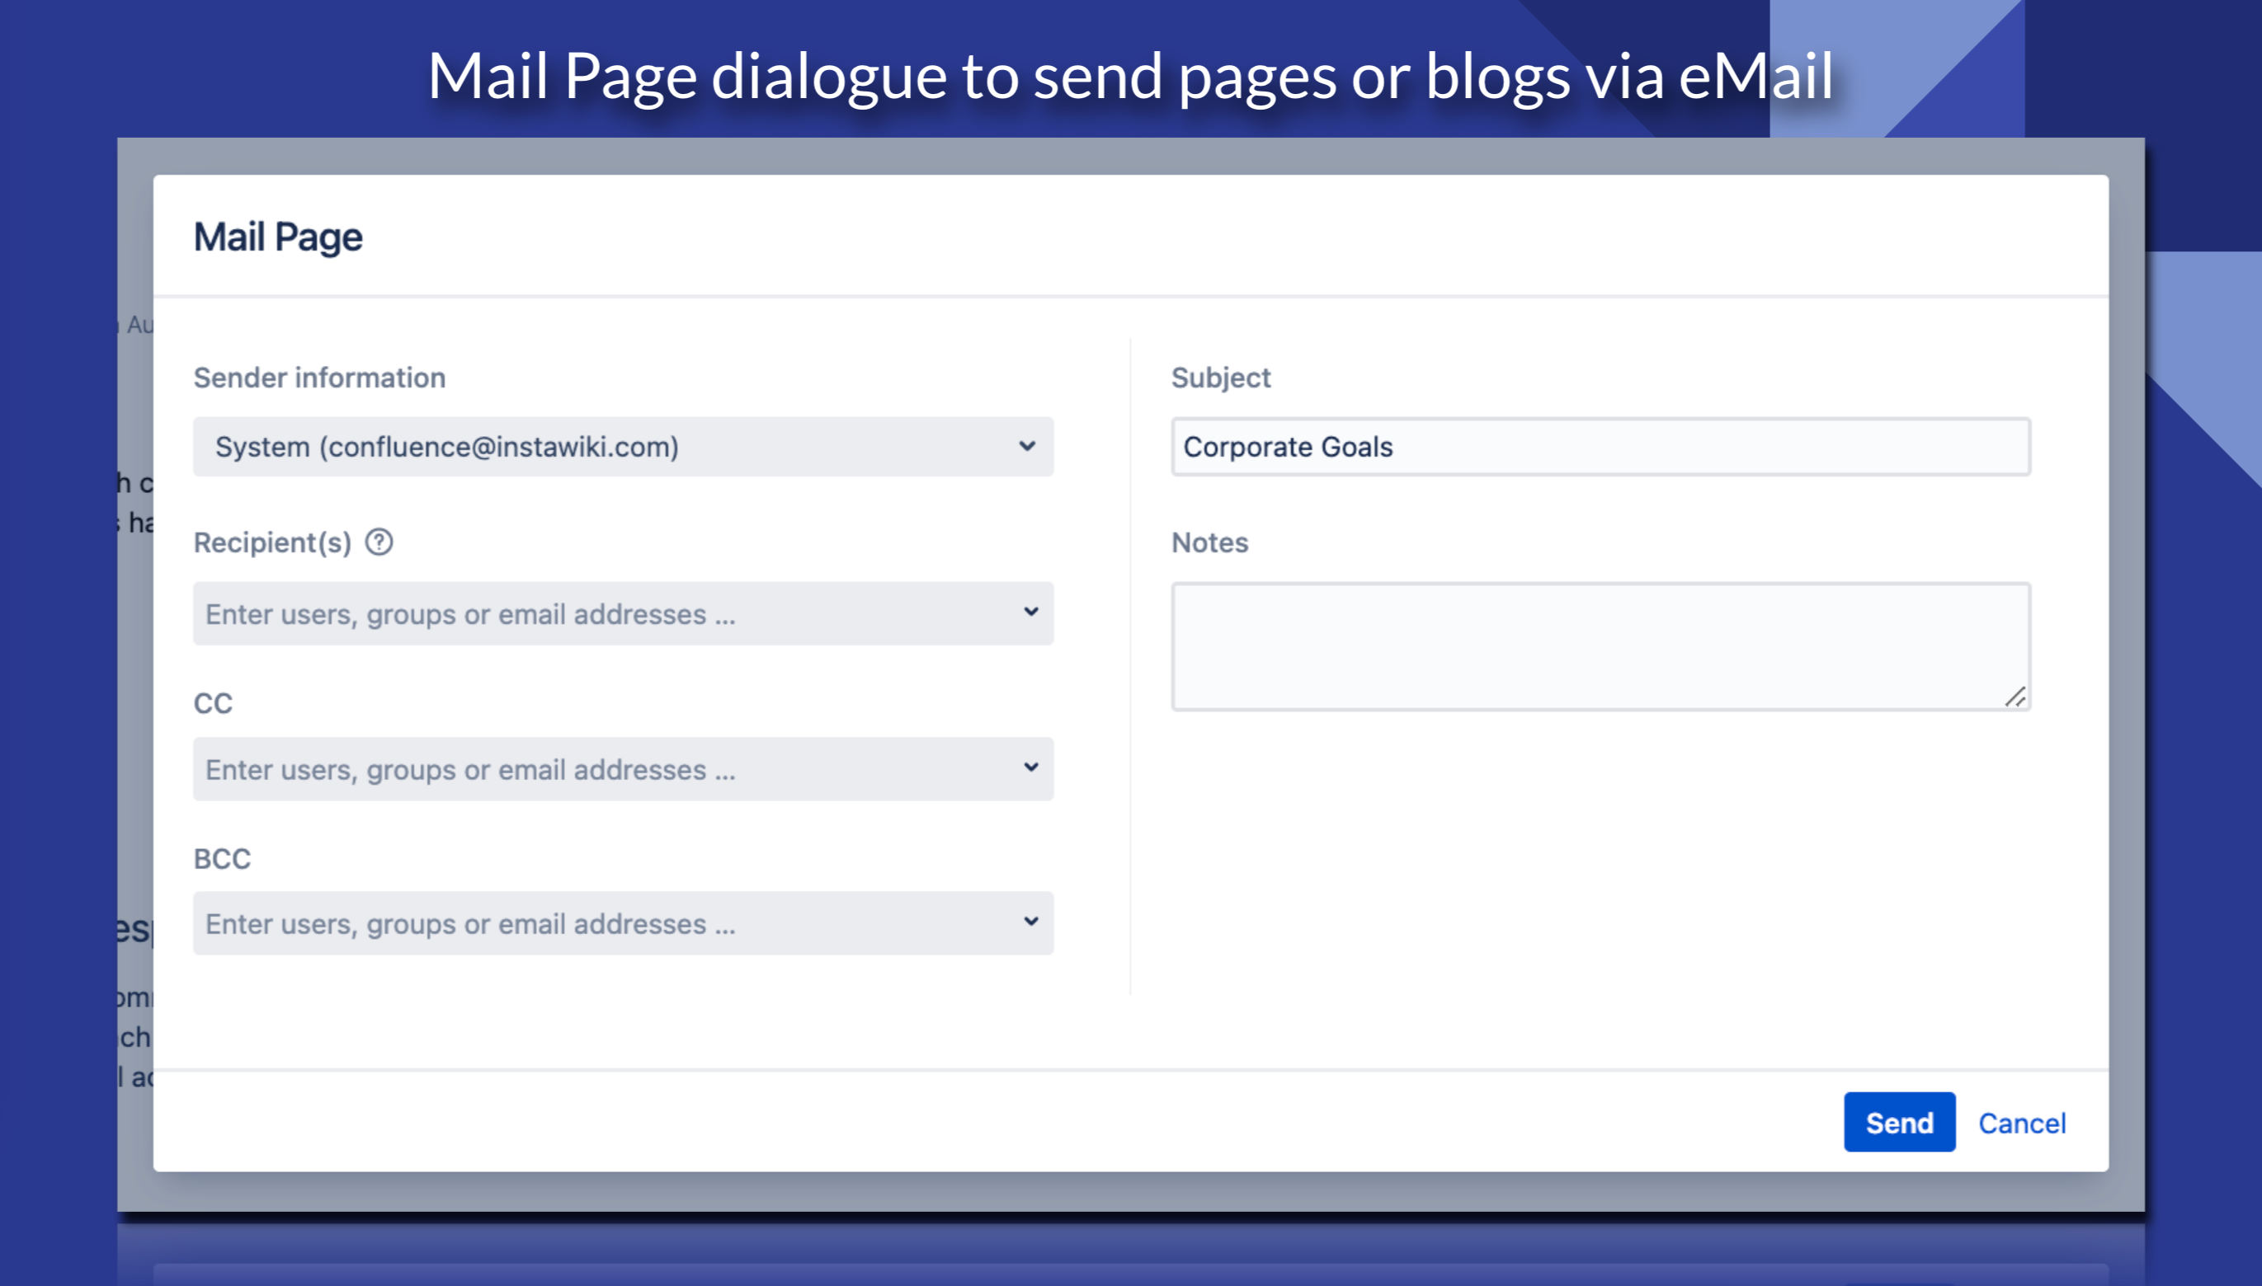Click the CC field chevron arrow

coord(1030,767)
